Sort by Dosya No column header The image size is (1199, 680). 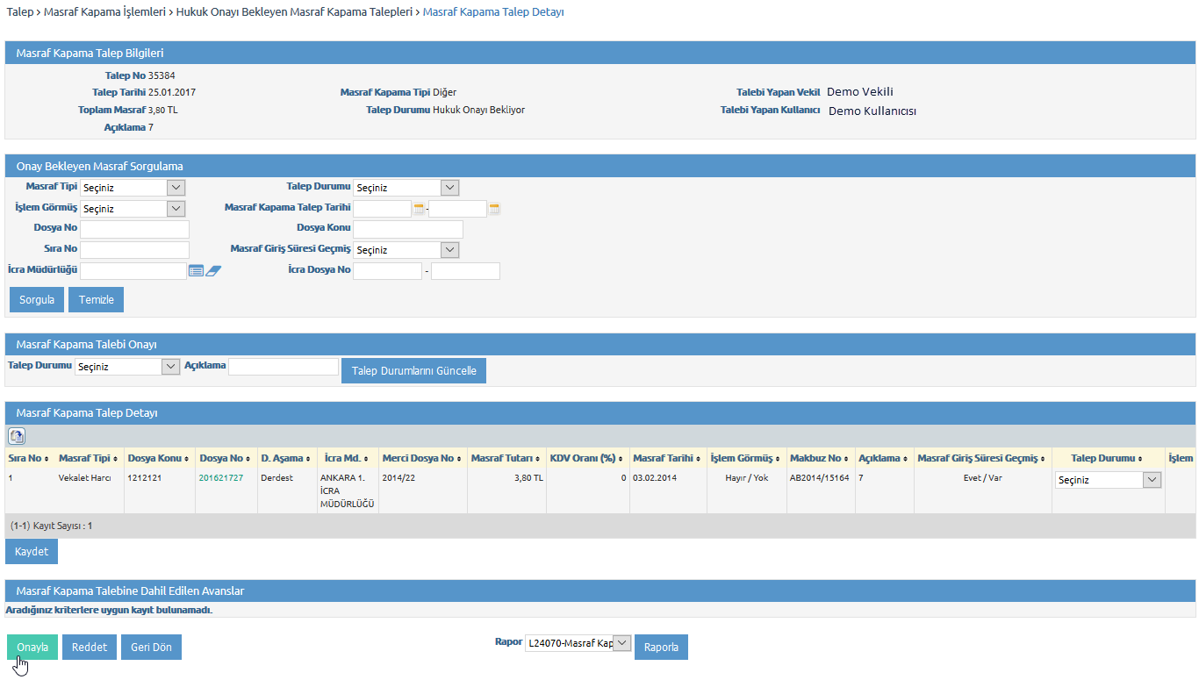click(x=224, y=458)
